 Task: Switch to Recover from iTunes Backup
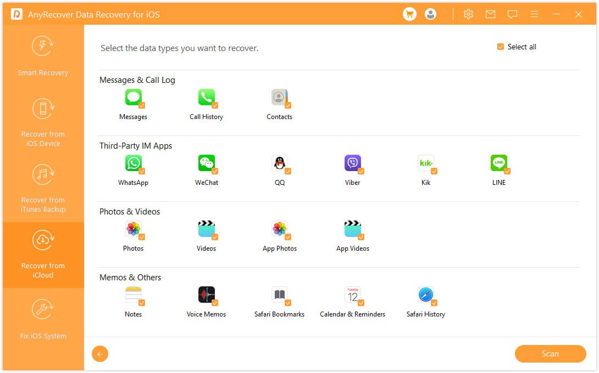(43, 187)
